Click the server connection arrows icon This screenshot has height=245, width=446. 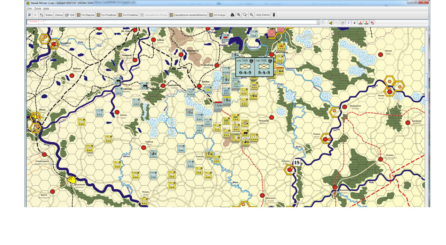pos(41,15)
